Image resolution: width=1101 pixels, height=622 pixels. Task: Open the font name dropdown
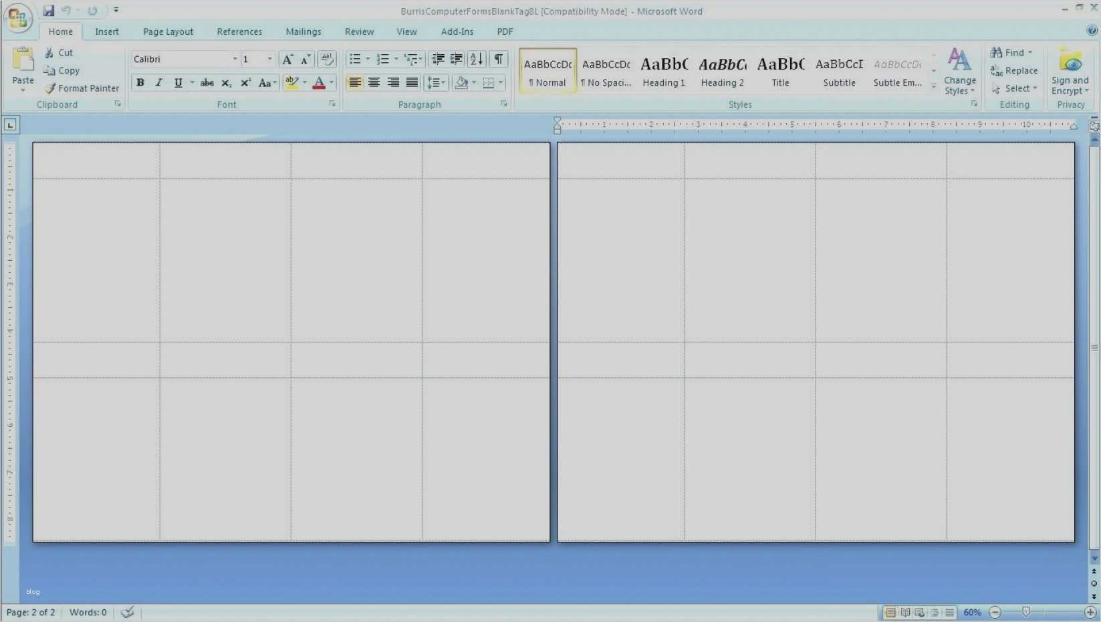click(235, 60)
